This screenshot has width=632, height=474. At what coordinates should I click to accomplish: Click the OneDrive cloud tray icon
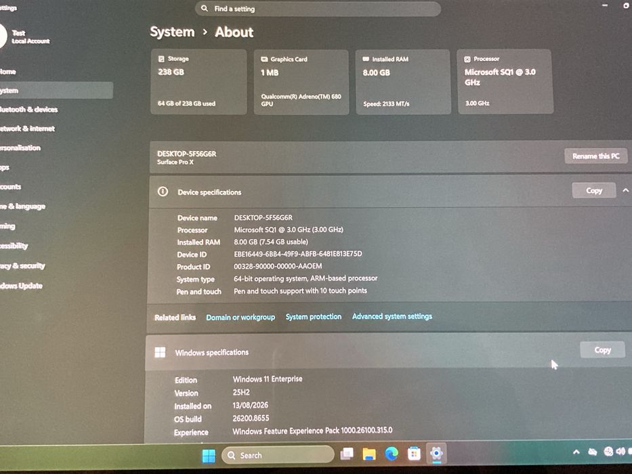click(x=592, y=452)
